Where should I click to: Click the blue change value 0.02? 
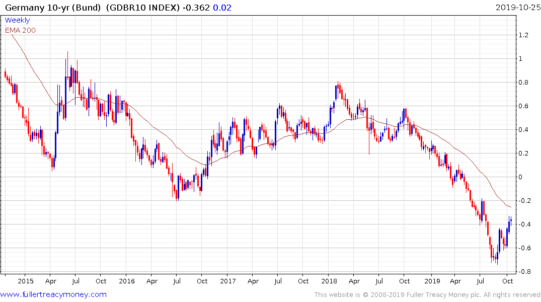click(222, 8)
